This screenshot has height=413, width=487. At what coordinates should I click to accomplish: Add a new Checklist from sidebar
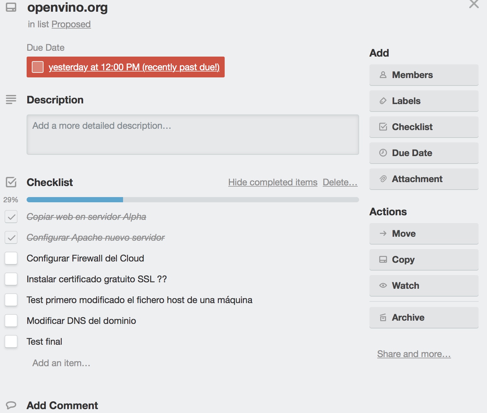point(424,127)
